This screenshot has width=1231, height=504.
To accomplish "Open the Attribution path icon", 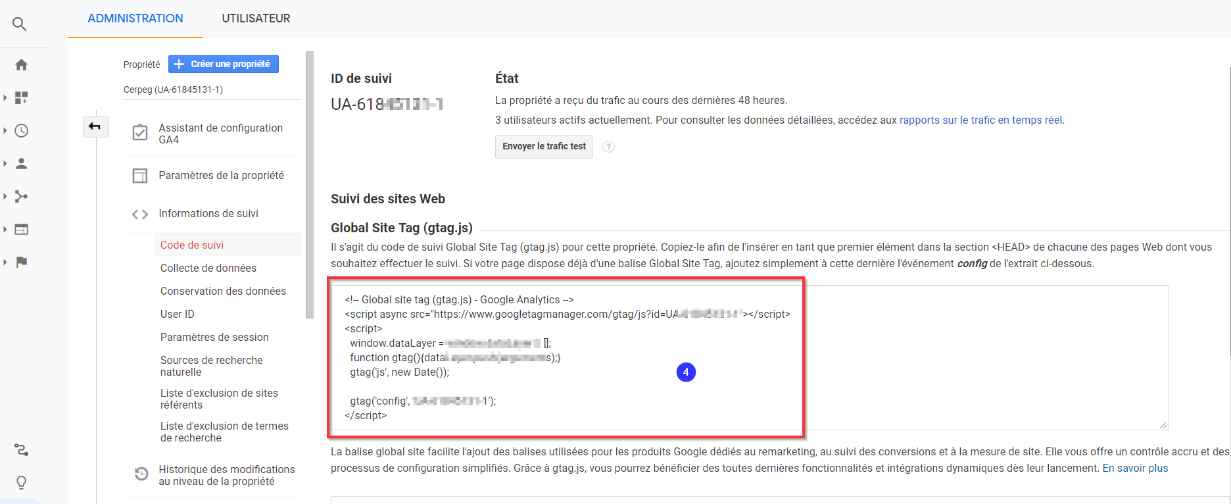I will (x=21, y=450).
